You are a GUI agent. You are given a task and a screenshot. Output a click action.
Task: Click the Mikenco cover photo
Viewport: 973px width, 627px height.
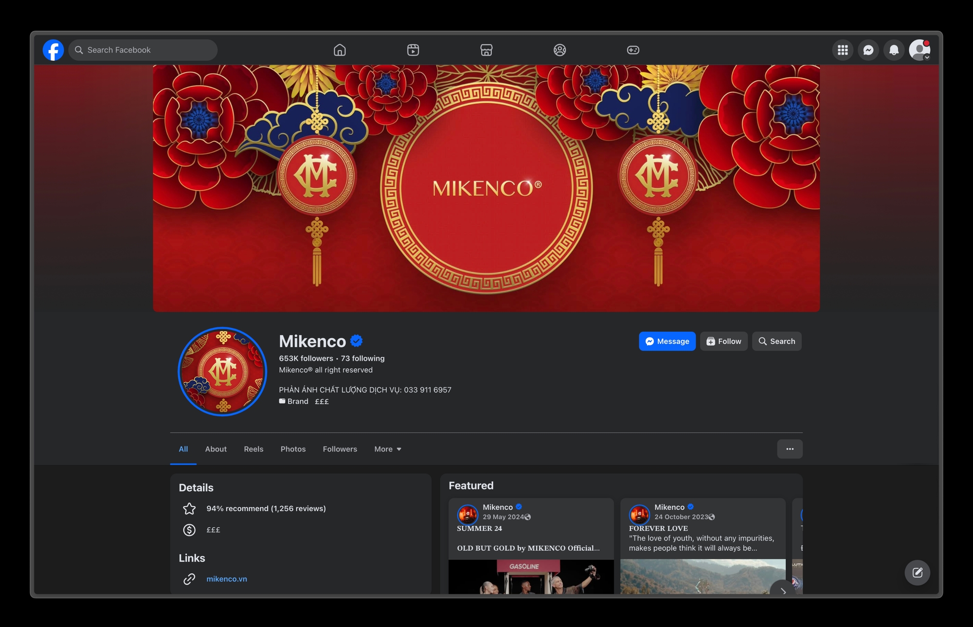pyautogui.click(x=486, y=188)
